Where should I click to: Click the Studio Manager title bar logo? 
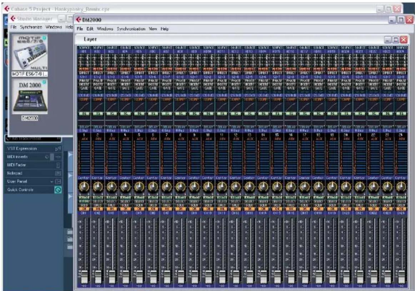click(x=13, y=19)
